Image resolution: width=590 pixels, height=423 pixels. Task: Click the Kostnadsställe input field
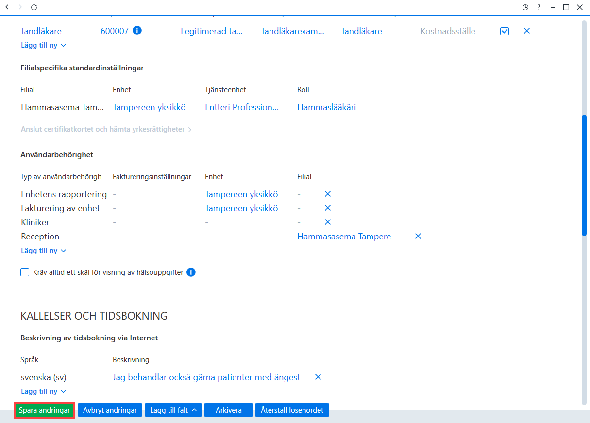pyautogui.click(x=448, y=31)
